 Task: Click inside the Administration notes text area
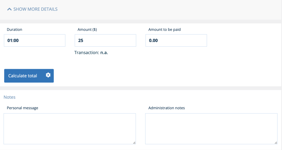coord(211,129)
